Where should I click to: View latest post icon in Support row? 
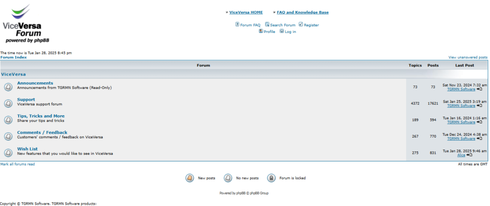[479, 106]
